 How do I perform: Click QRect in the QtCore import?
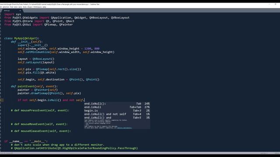coord(70,21)
